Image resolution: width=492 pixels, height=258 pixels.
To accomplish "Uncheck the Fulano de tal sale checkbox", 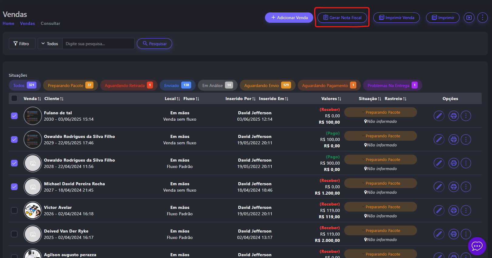I will click(14, 116).
